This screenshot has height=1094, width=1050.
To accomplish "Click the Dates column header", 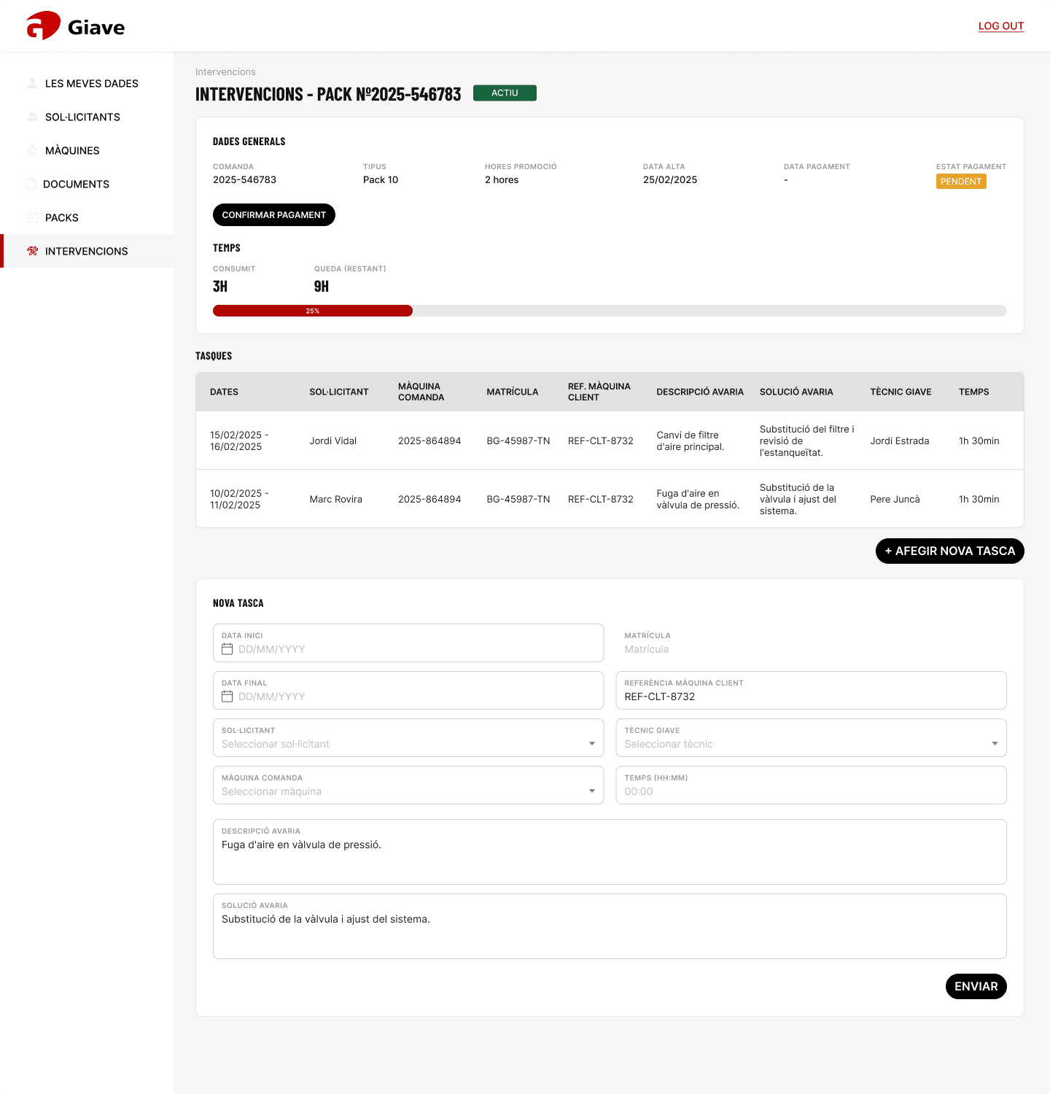I will (224, 392).
